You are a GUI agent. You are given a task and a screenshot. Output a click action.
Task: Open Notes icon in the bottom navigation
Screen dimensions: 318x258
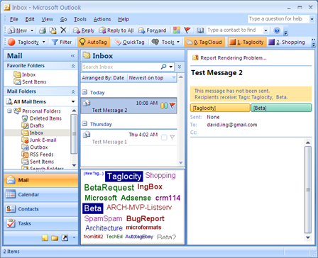click(45, 237)
